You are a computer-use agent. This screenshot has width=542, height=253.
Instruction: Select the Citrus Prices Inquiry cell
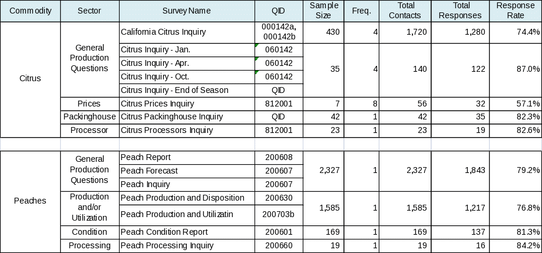(x=187, y=104)
